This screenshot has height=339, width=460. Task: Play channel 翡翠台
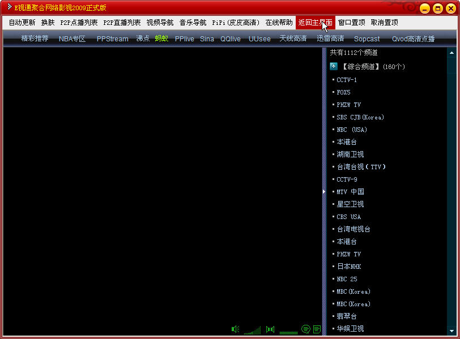[347, 316]
